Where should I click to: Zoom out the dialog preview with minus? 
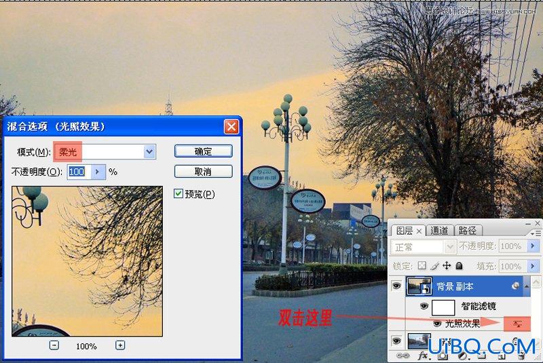coord(54,345)
